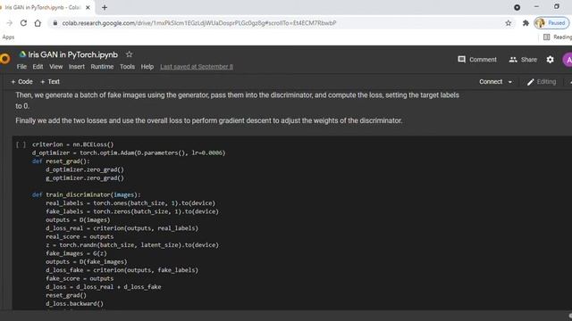Close the Iris GAN browser tab

point(88,7)
